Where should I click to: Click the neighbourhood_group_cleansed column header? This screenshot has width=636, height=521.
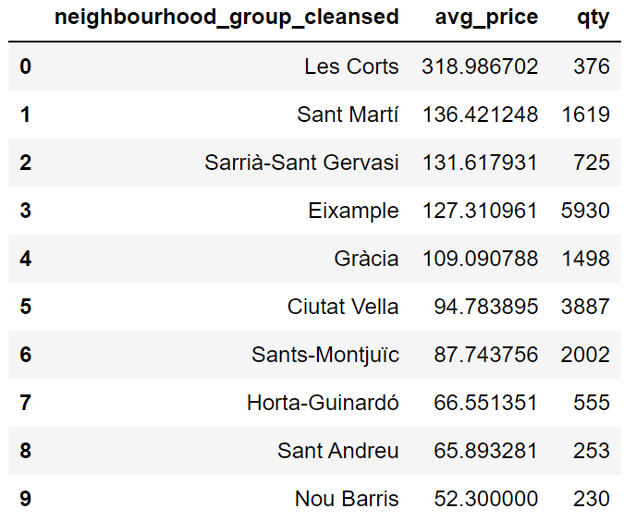pyautogui.click(x=226, y=18)
